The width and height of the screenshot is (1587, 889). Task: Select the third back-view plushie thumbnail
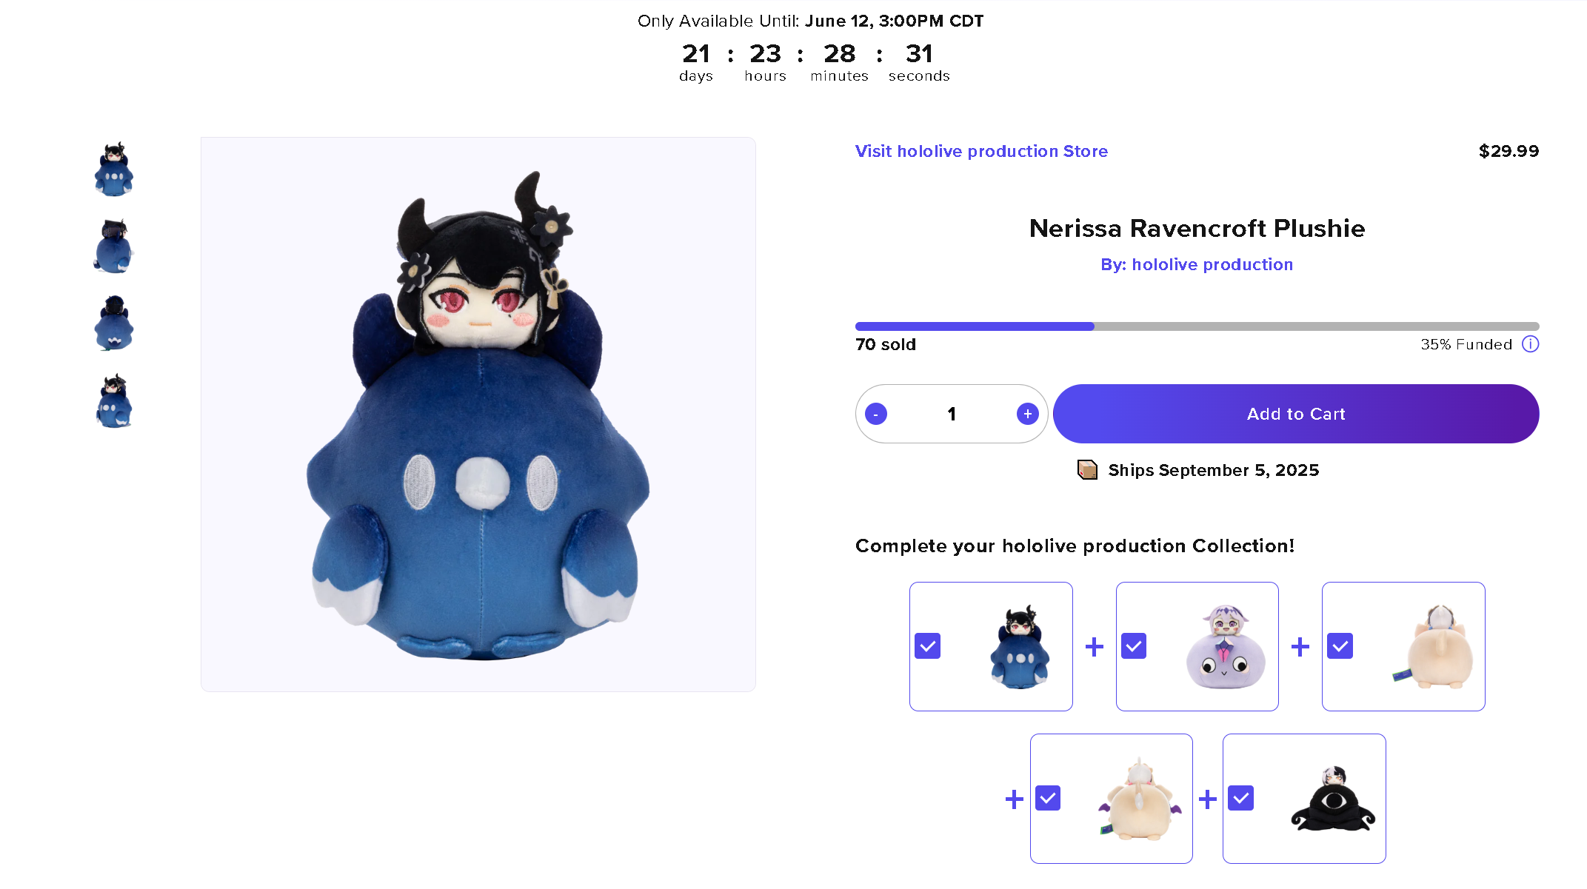(114, 323)
